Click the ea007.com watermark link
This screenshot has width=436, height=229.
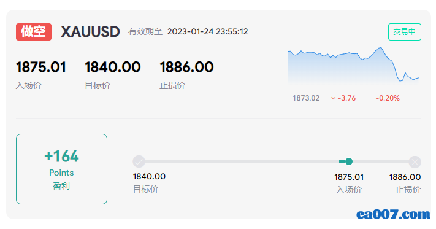click(393, 214)
